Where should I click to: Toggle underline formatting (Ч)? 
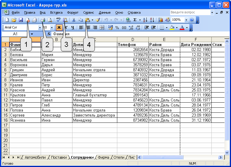pyautogui.click(x=72, y=28)
